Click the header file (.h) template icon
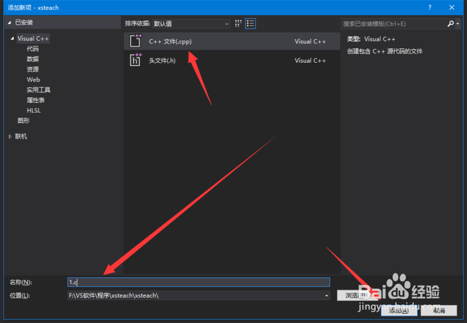This screenshot has width=467, height=323. pos(136,60)
